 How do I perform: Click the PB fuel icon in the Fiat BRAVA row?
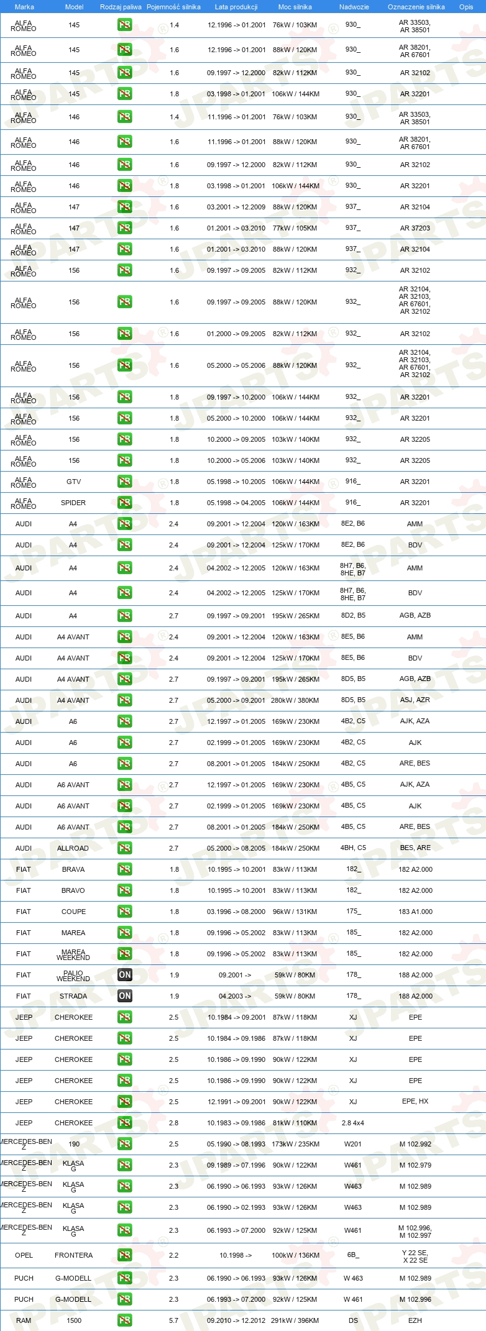(124, 869)
